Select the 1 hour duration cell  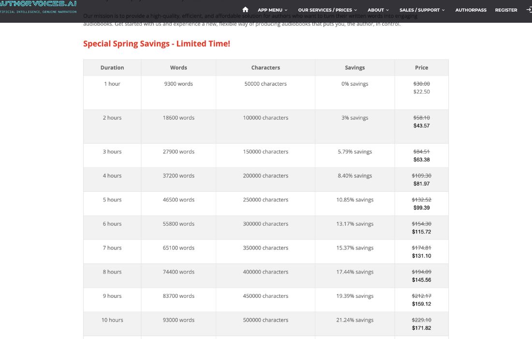[112, 84]
